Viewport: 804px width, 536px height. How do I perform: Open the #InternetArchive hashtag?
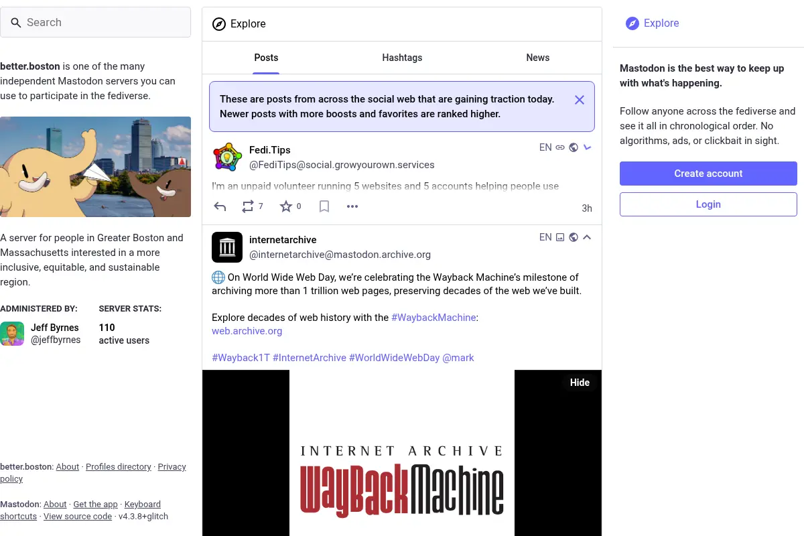tap(310, 358)
